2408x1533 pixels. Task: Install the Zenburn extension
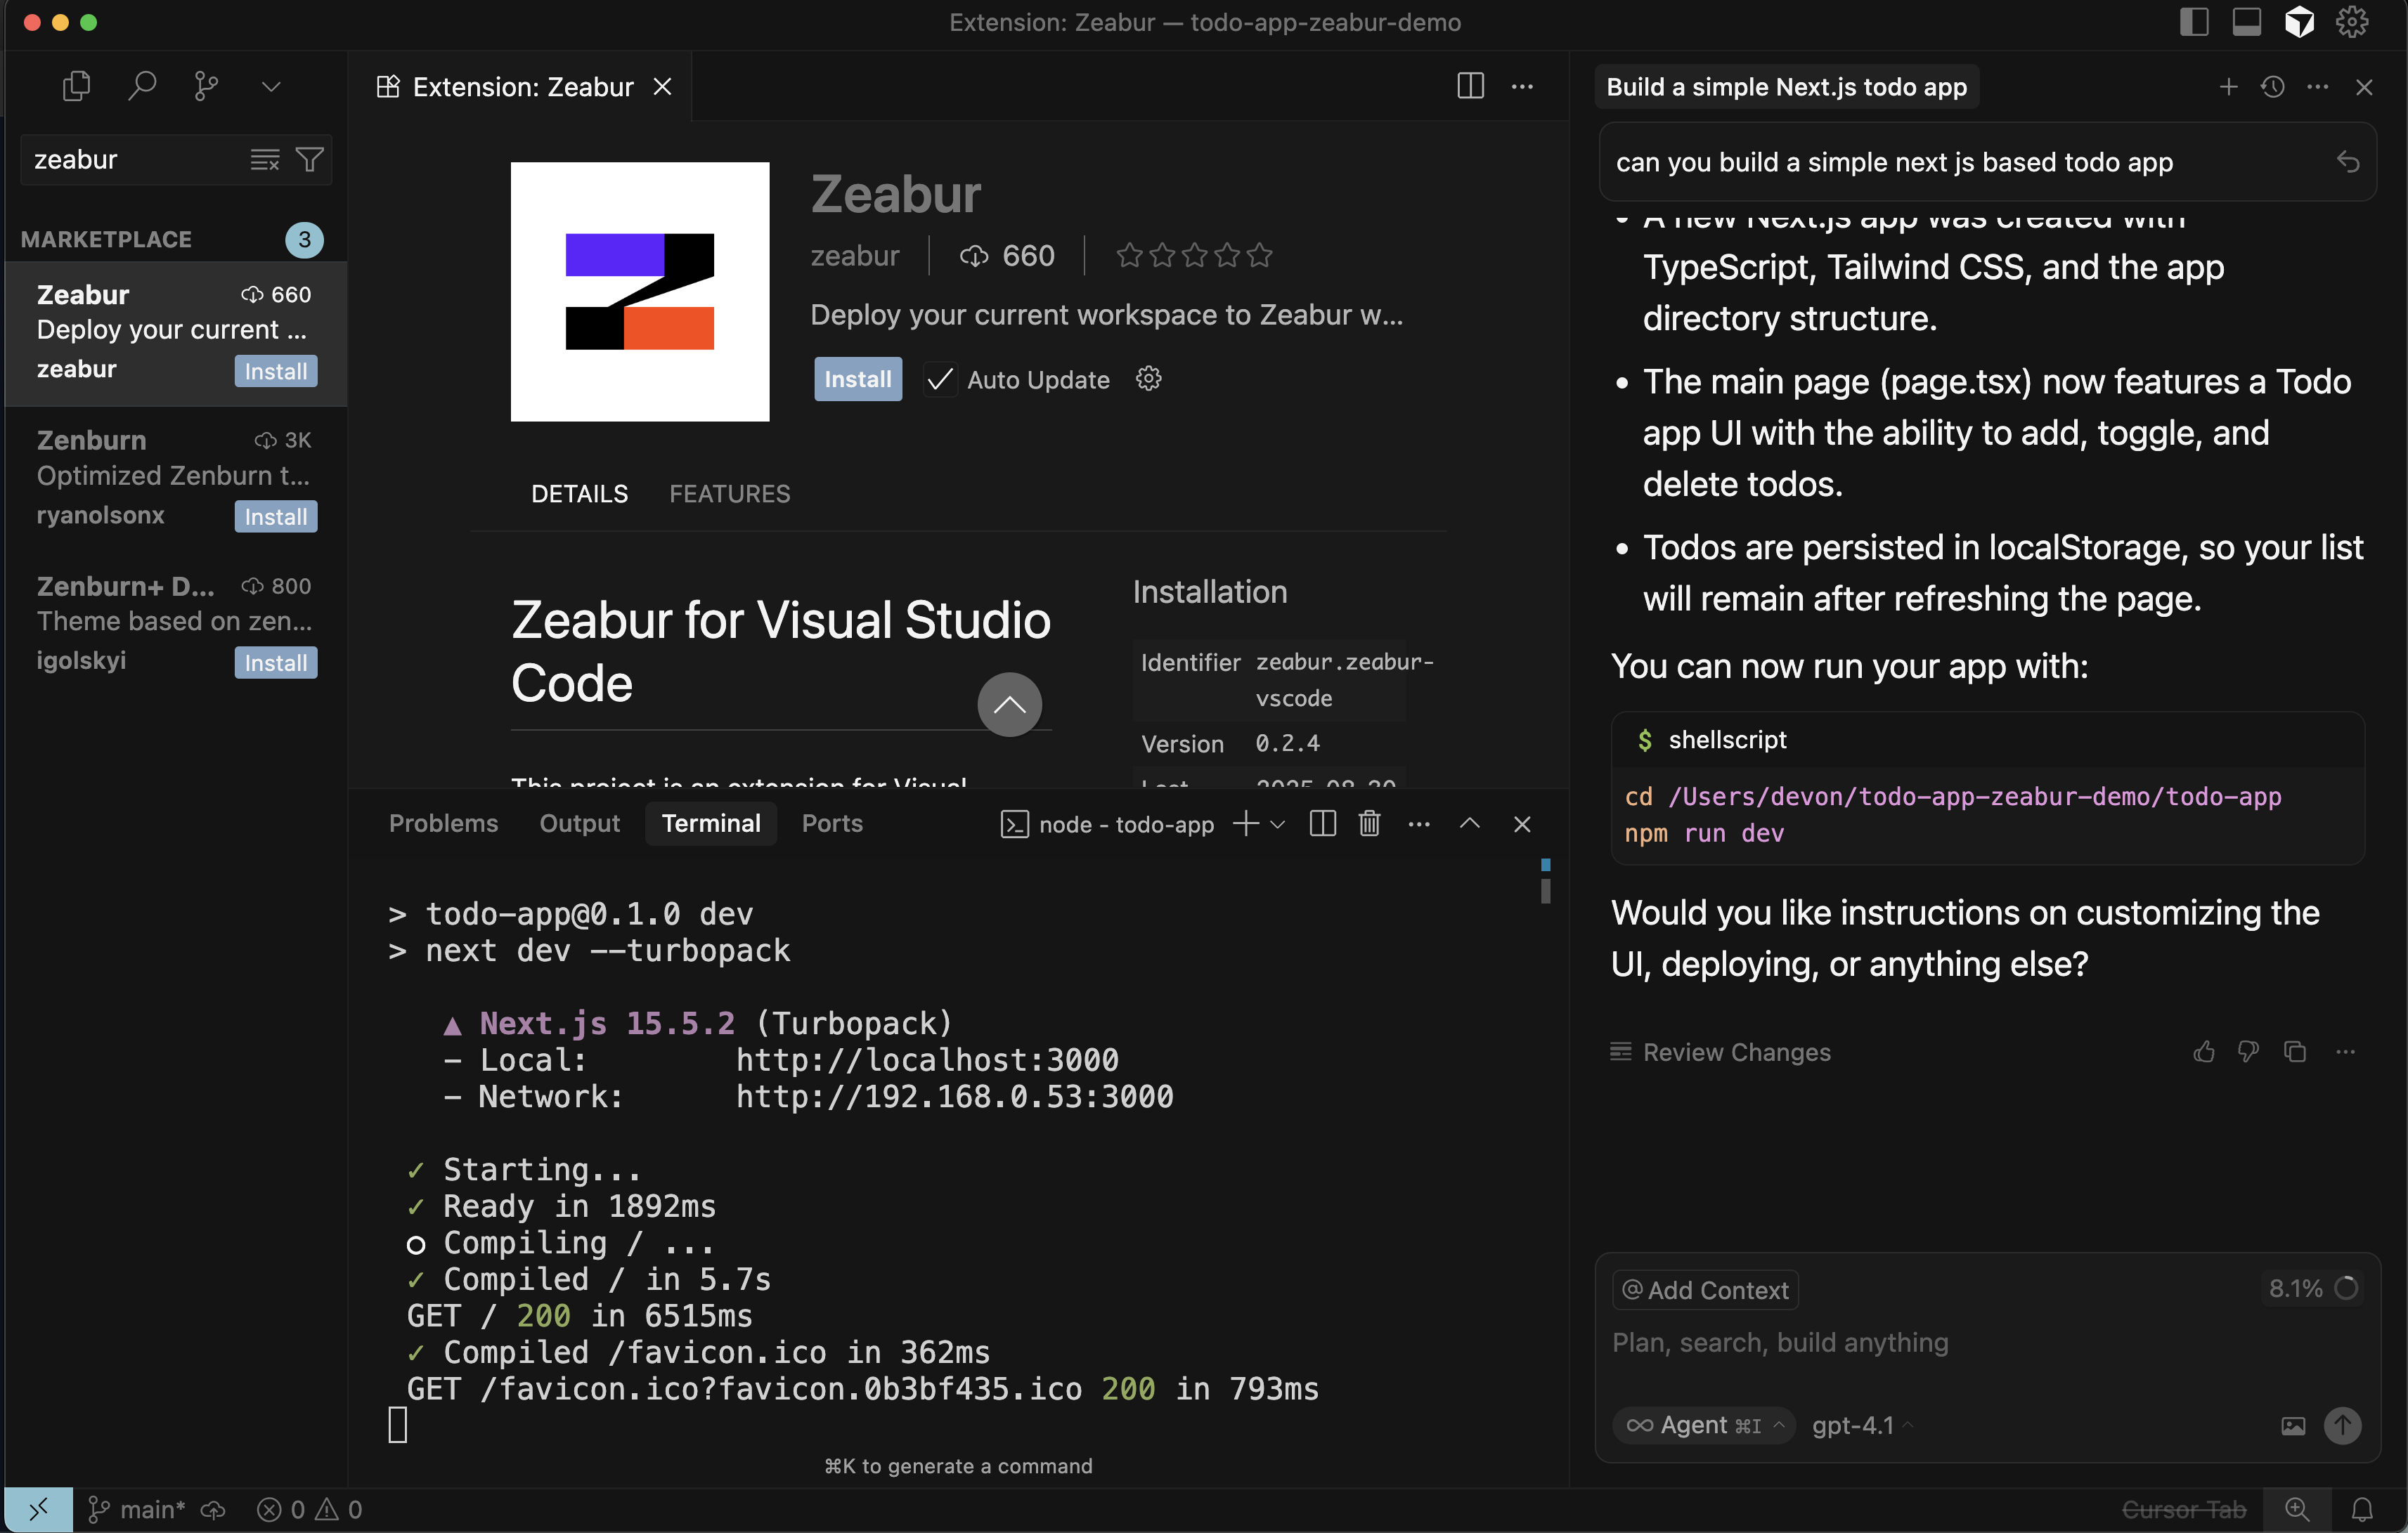point(276,516)
